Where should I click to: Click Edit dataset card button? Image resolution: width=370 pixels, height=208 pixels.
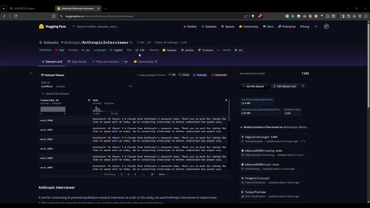click(285, 86)
